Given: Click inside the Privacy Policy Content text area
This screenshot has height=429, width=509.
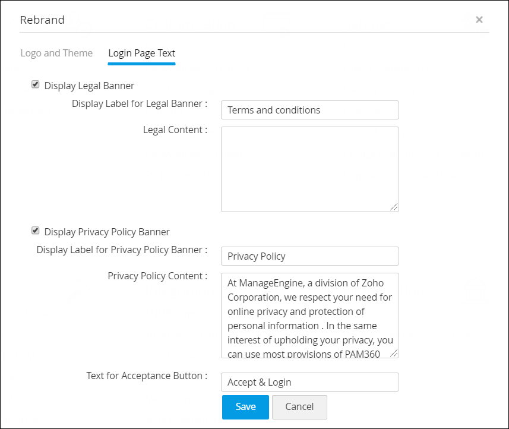Looking at the screenshot, I should pyautogui.click(x=309, y=315).
